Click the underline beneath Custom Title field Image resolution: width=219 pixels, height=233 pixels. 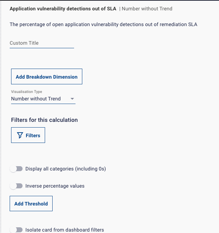42,48
